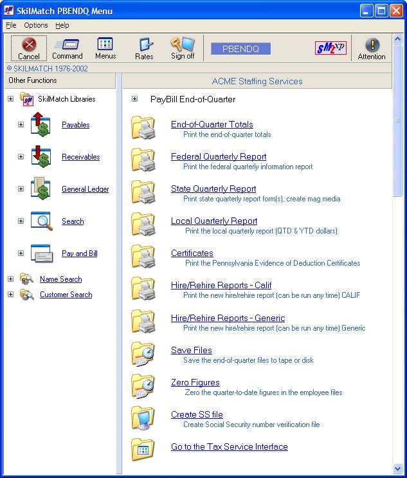407x478 pixels.
Task: Expand the Pay and Bill node
Action: click(21, 253)
